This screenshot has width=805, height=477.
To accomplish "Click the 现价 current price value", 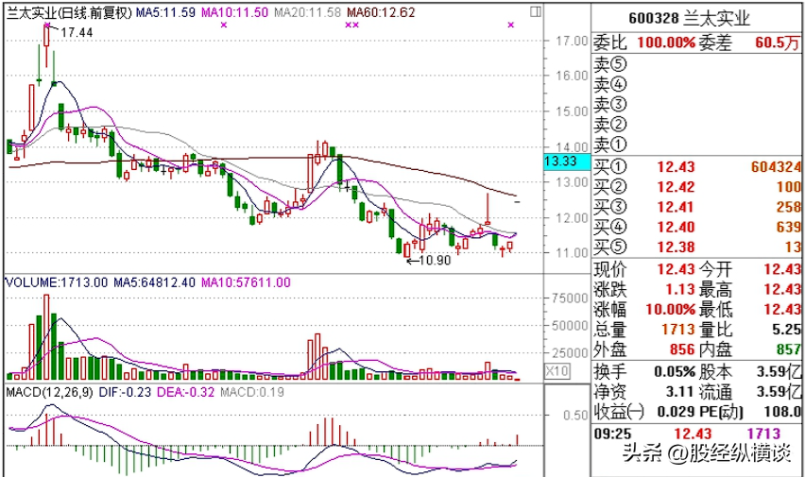I will [x=676, y=269].
